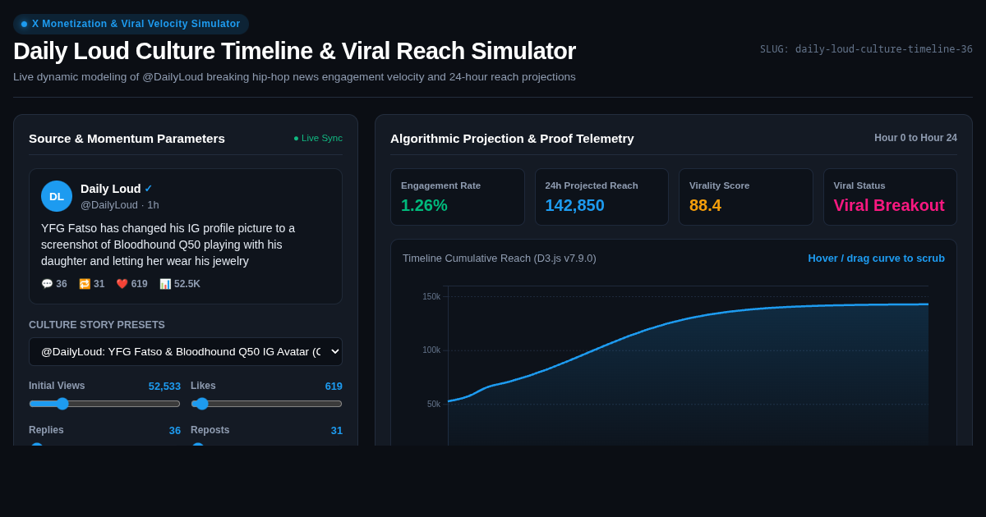Click the Source & Momentum Parameters heading
The image size is (986, 517).
click(127, 138)
